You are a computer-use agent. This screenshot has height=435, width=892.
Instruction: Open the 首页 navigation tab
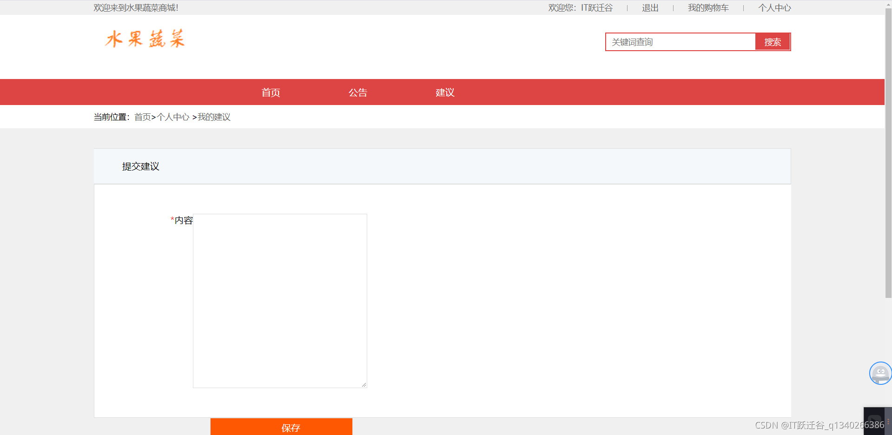click(271, 92)
